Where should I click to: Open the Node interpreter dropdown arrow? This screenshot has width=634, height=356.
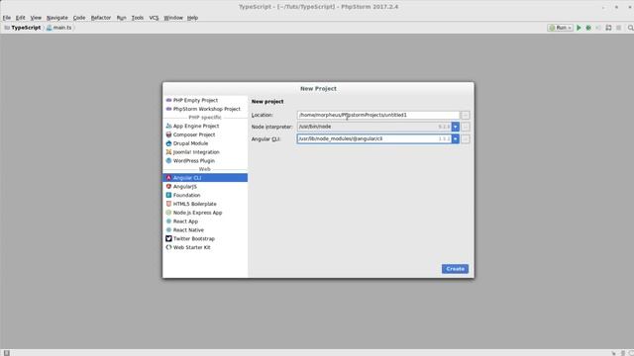click(x=456, y=127)
